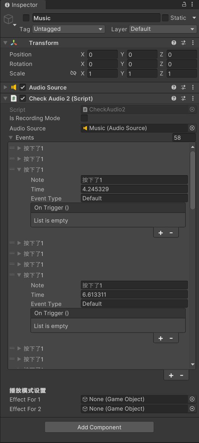
Task: Toggle the Music GameObject active checkbox
Action: (x=26, y=18)
